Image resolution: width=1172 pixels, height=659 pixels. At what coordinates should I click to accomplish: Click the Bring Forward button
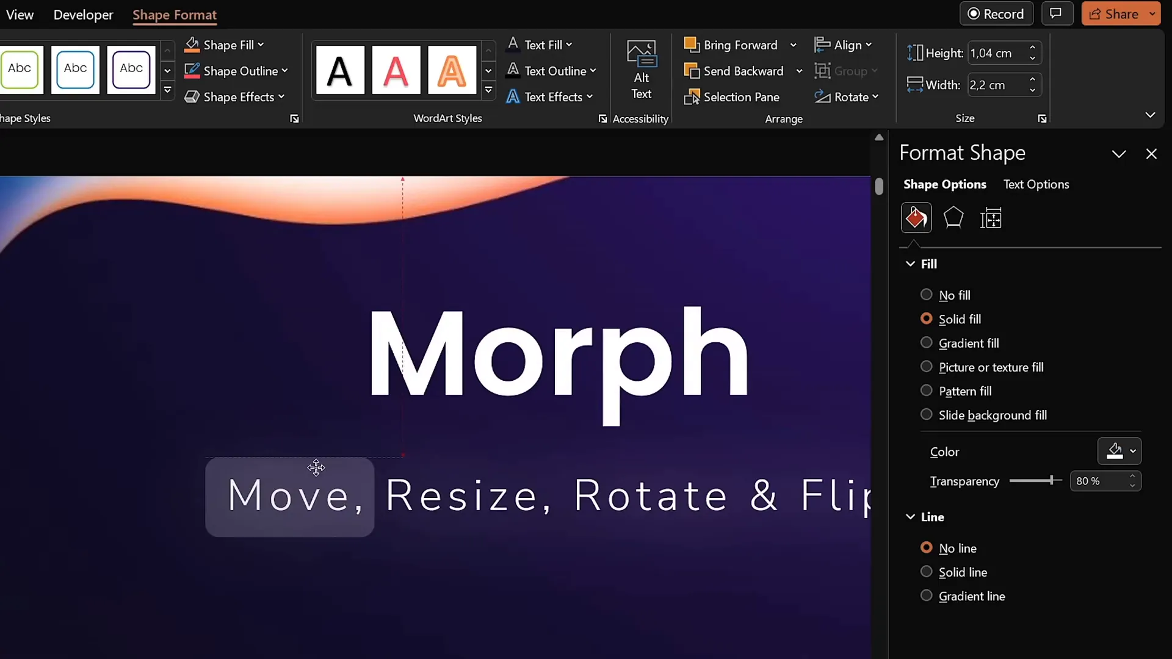pos(731,45)
